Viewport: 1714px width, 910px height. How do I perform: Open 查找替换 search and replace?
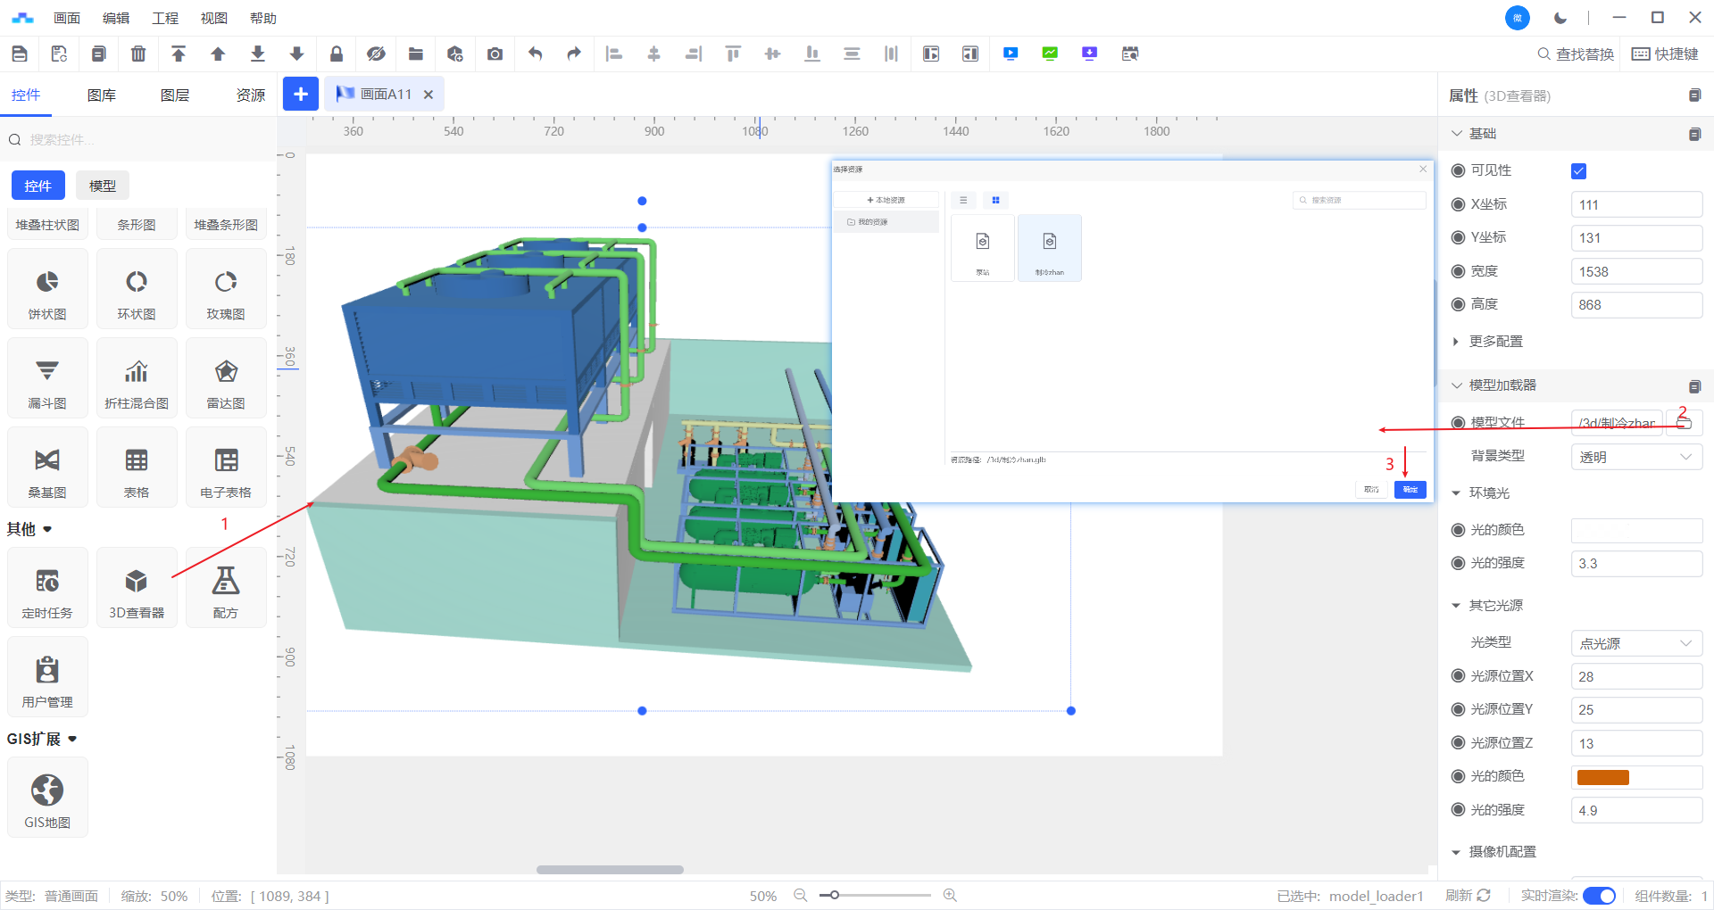tap(1576, 54)
